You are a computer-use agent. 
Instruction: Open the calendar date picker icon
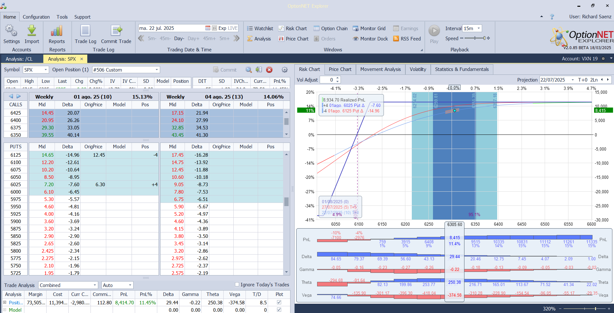click(x=208, y=28)
